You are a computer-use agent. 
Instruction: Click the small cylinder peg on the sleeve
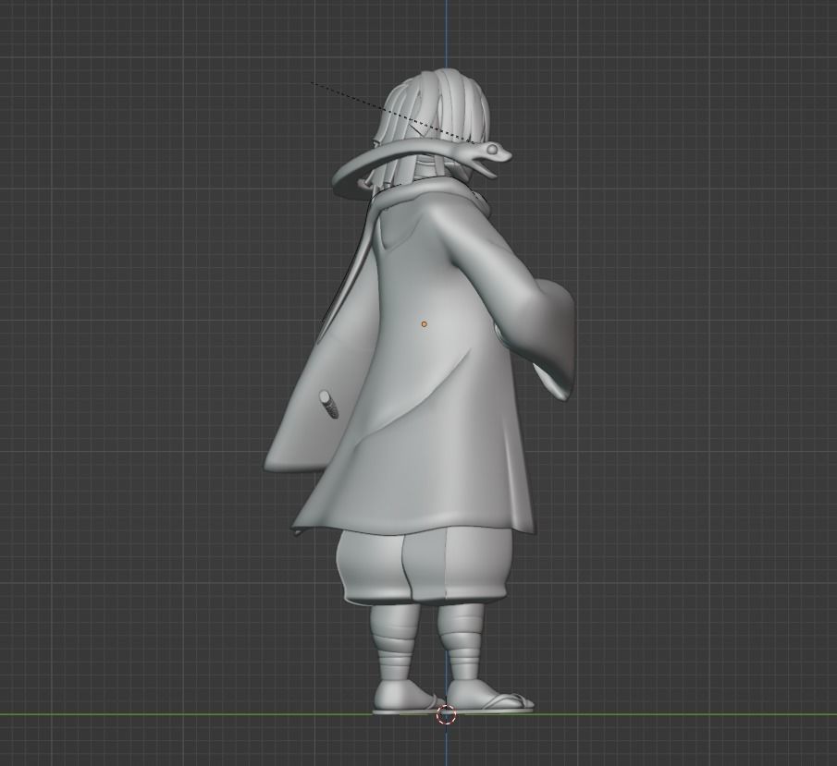coord(329,405)
